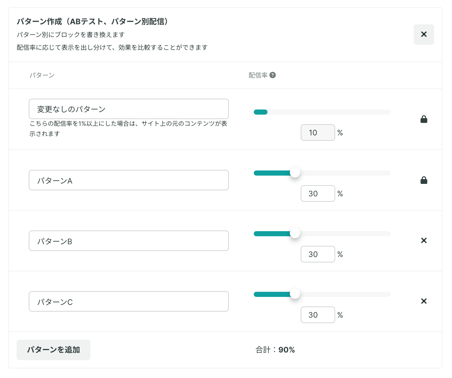Click the 変更なしのパターン slider track
This screenshot has height=378, width=452.
coord(322,112)
